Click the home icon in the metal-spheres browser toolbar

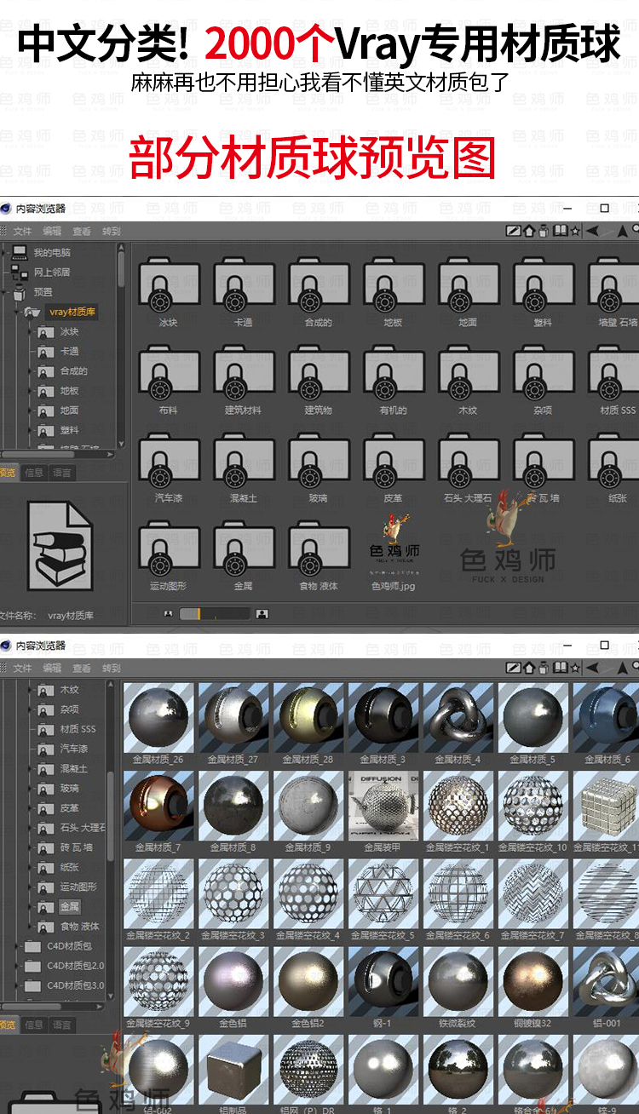pyautogui.click(x=528, y=668)
